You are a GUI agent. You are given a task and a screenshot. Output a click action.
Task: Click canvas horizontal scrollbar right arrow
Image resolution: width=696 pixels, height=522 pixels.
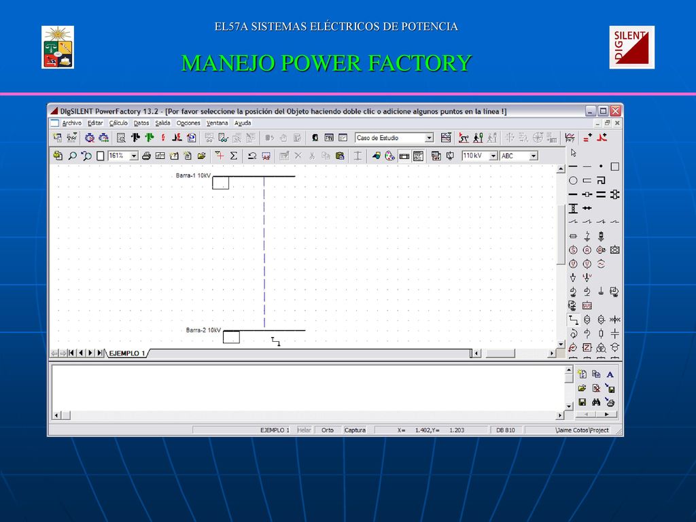pos(552,353)
